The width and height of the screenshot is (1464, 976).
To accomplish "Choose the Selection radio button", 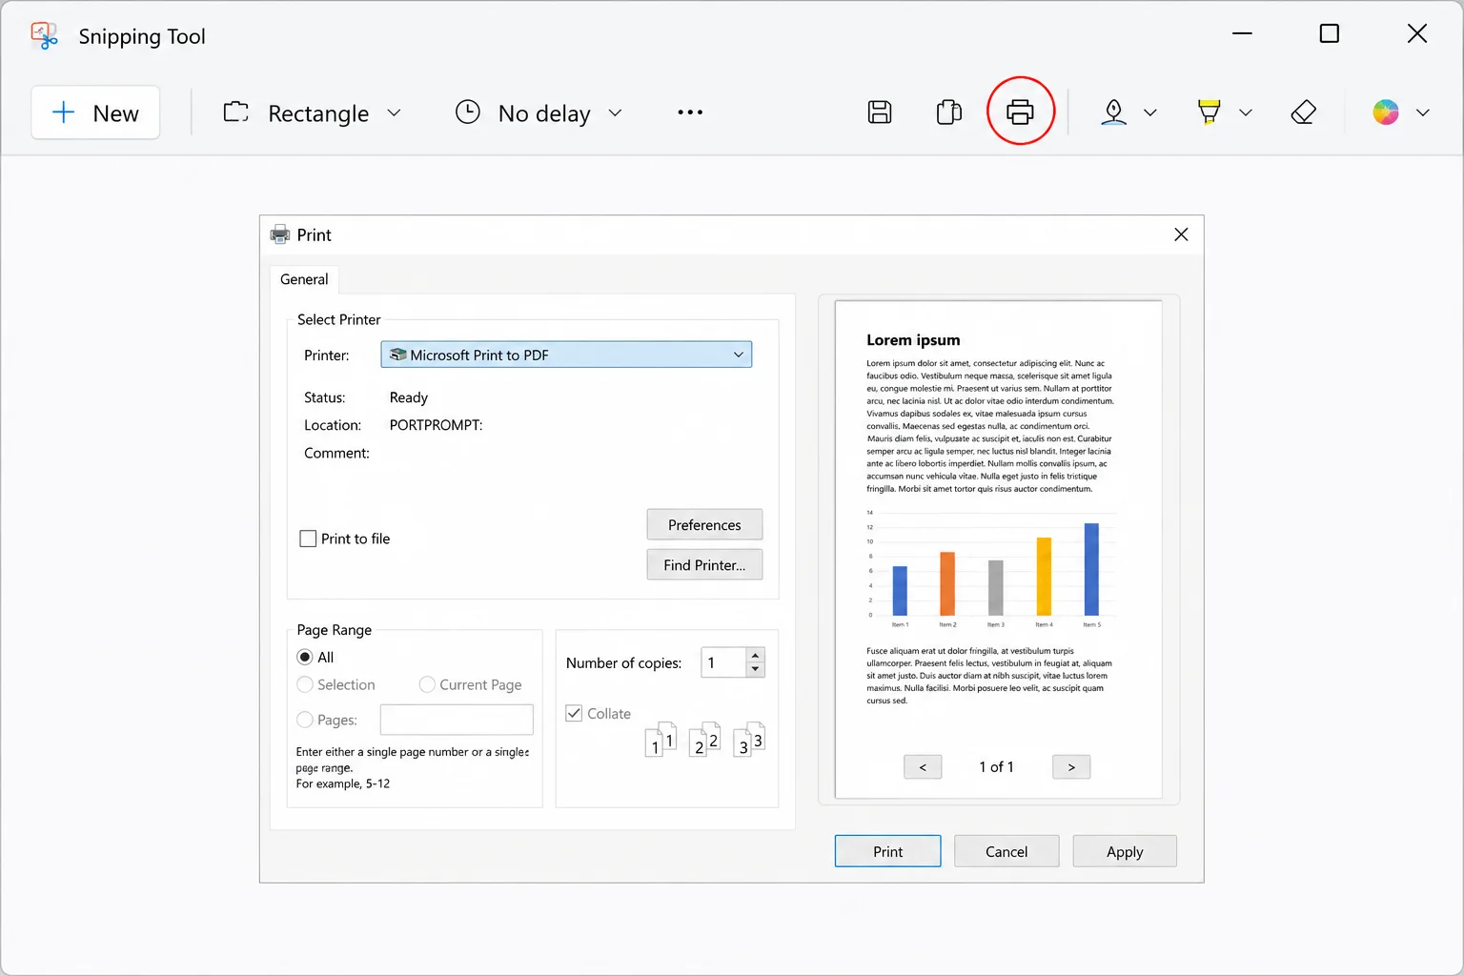I will click(x=305, y=684).
